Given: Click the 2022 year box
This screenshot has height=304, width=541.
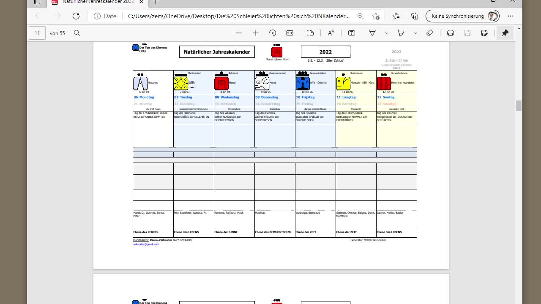Looking at the screenshot, I should [325, 52].
